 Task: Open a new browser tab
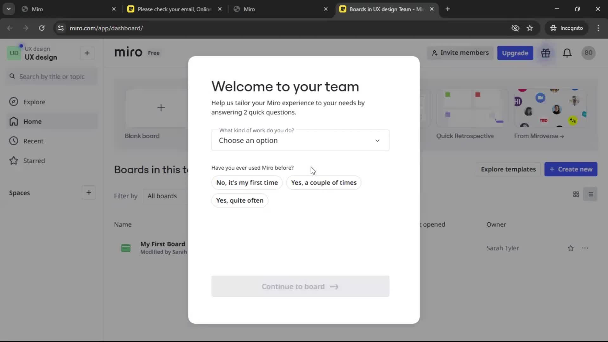[448, 9]
